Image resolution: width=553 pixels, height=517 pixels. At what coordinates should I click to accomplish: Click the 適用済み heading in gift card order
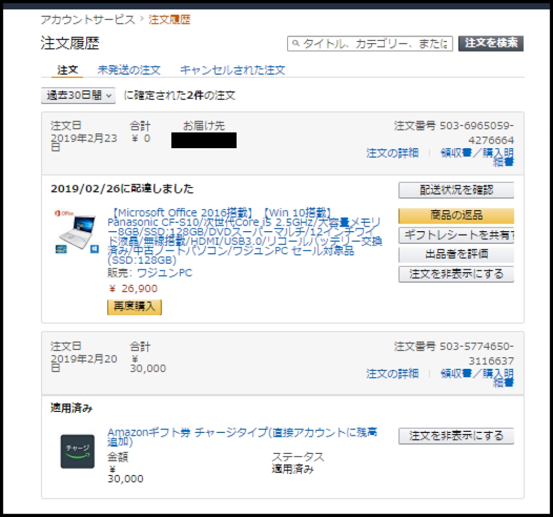pyautogui.click(x=71, y=408)
